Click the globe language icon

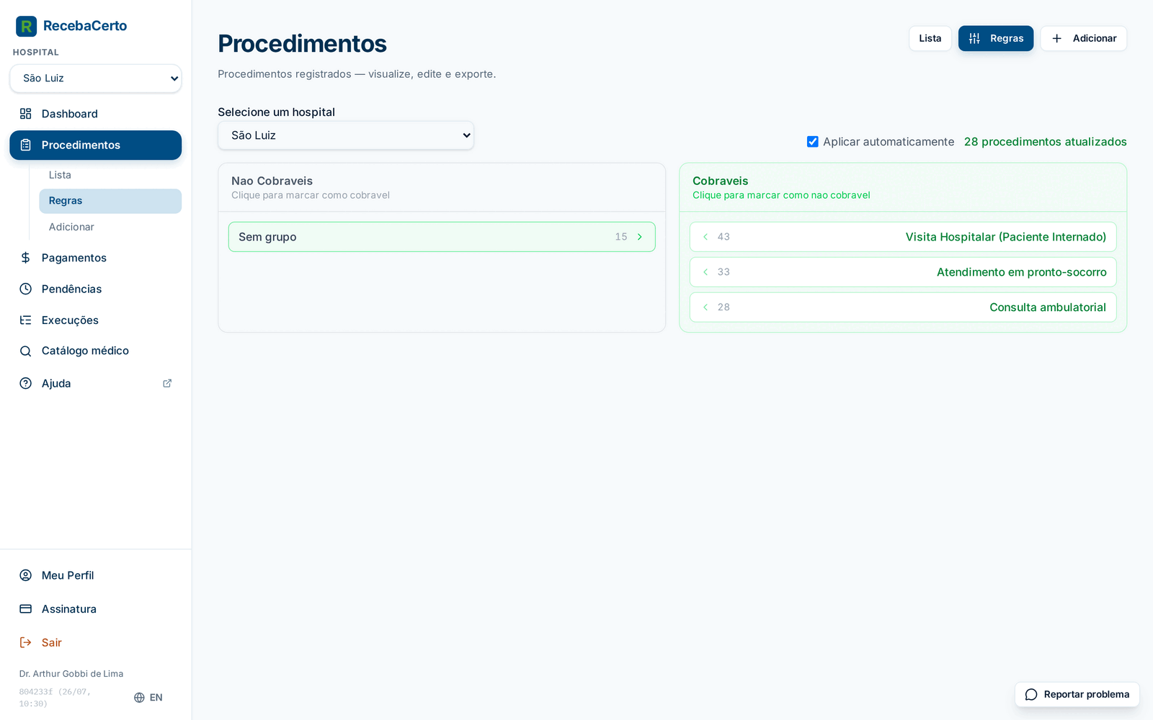pos(139,698)
